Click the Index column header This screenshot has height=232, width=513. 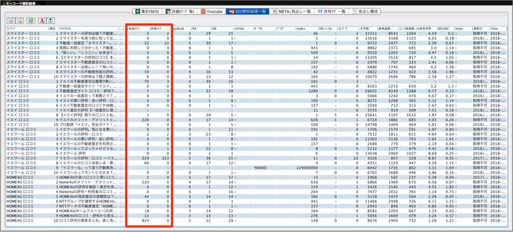click(307, 29)
